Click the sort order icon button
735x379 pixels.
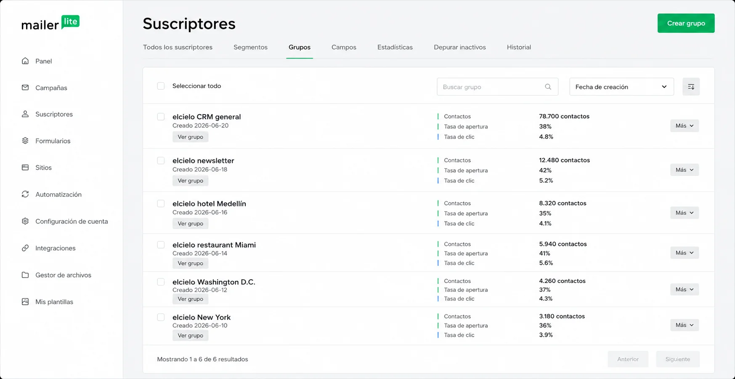691,87
